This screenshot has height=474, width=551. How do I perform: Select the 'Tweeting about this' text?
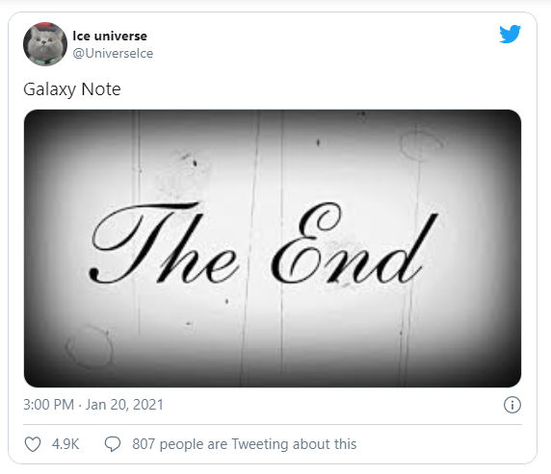(294, 444)
